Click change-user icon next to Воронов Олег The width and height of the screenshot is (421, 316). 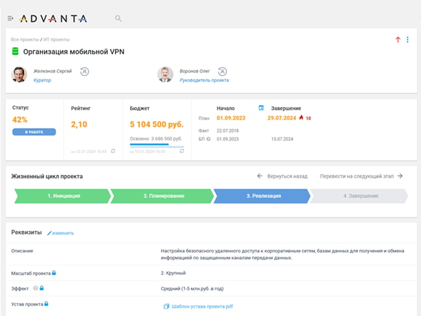point(223,71)
